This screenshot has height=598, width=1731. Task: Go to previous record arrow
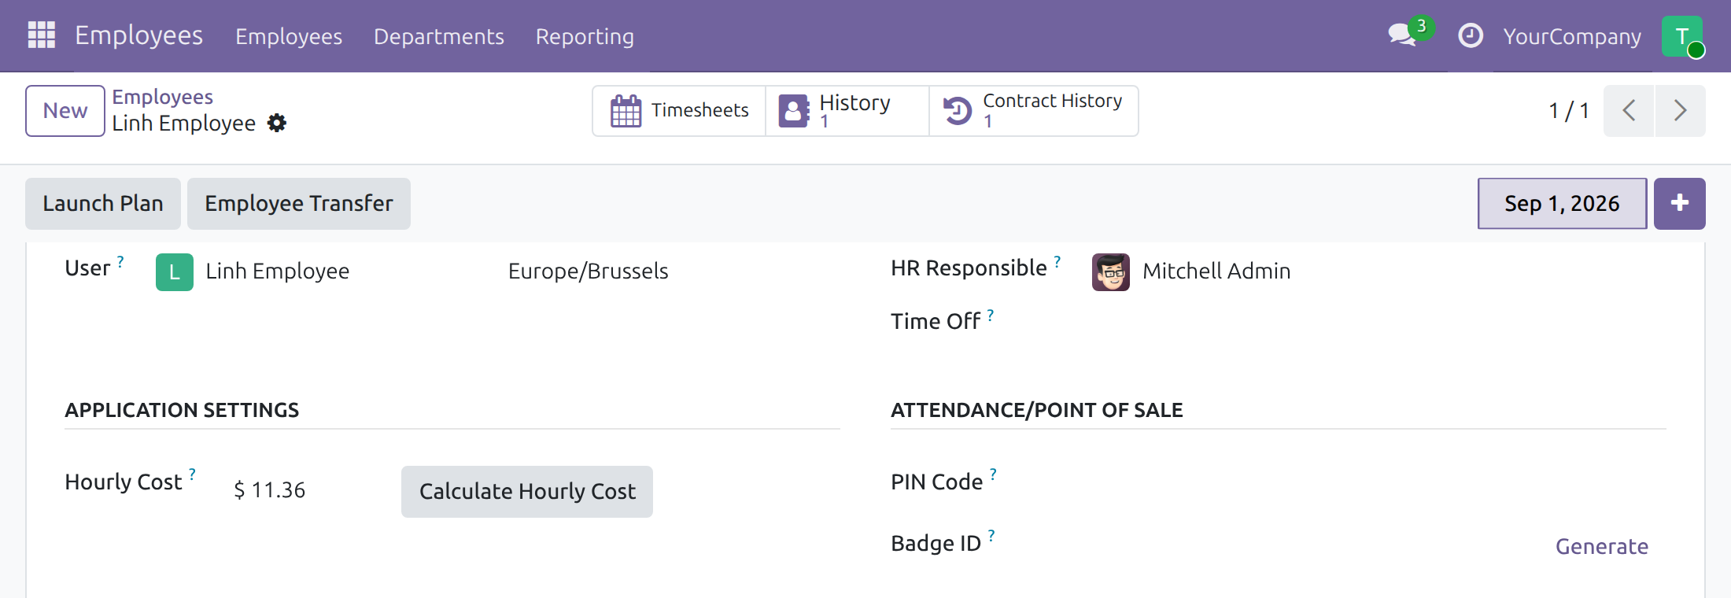point(1629,111)
